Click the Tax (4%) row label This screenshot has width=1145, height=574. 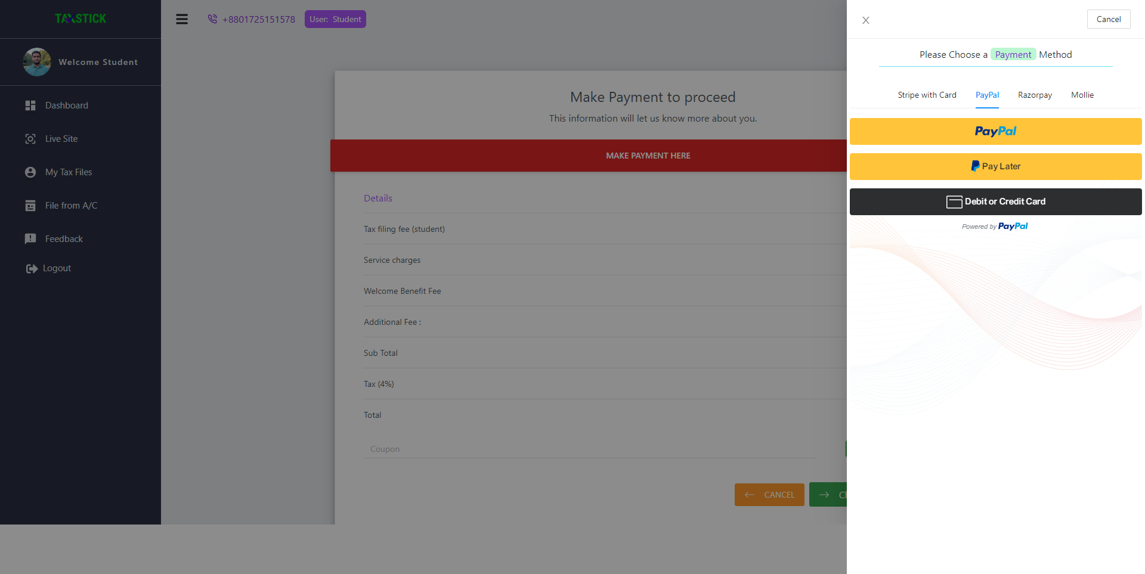point(379,384)
